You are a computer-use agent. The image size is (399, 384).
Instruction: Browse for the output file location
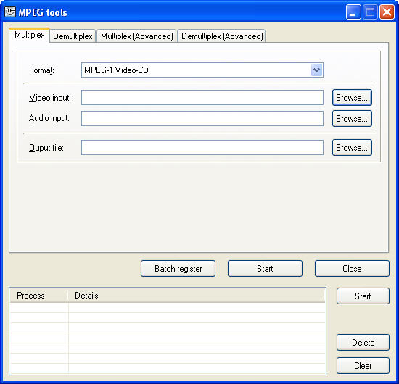[352, 147]
